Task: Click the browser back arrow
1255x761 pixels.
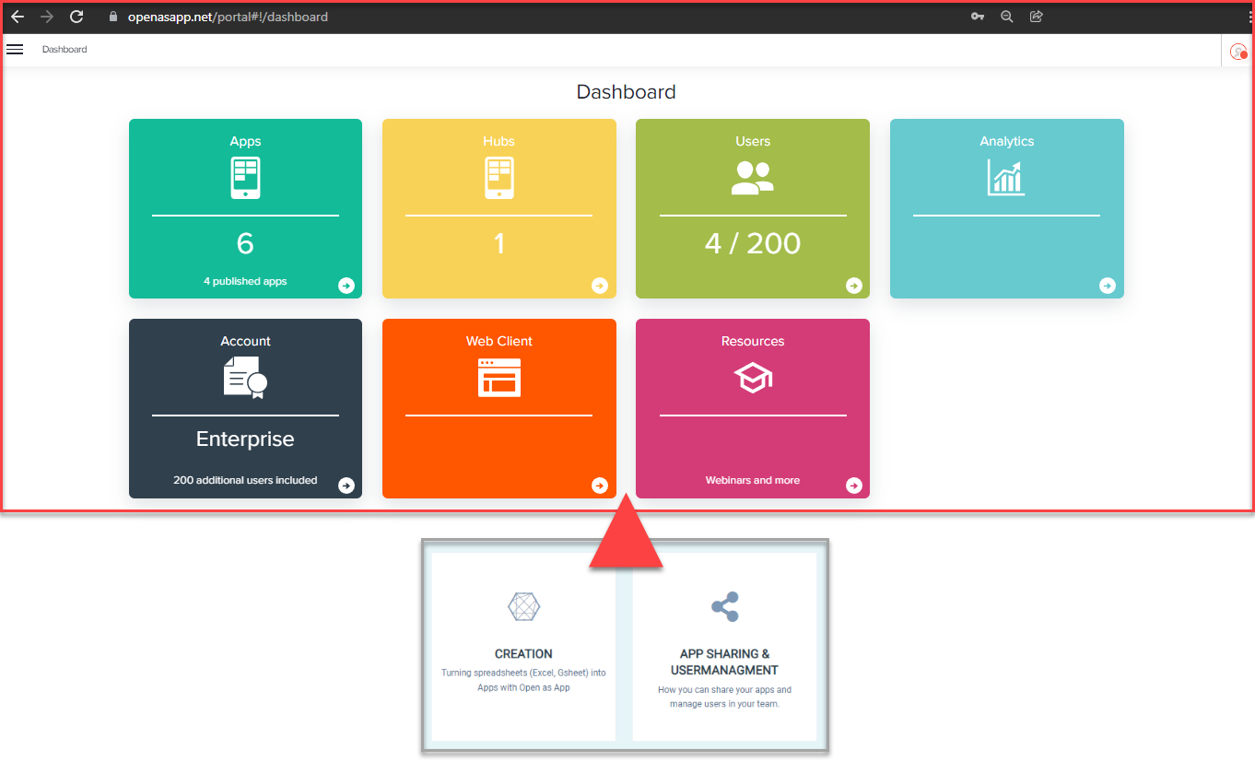Action: 18,17
